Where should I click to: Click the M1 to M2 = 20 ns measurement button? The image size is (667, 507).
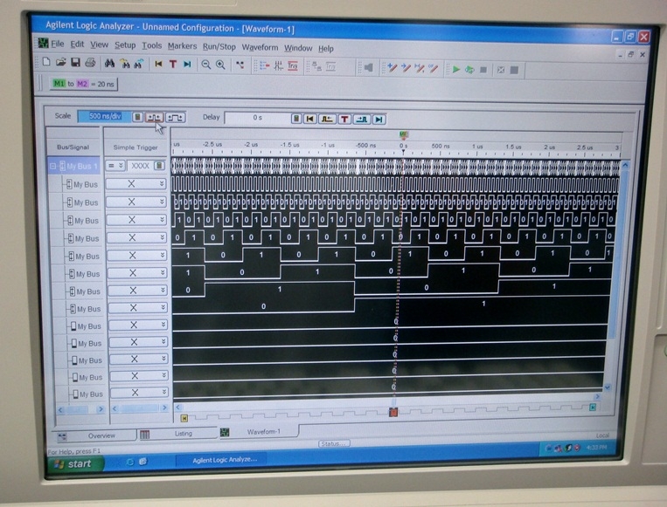tap(83, 84)
